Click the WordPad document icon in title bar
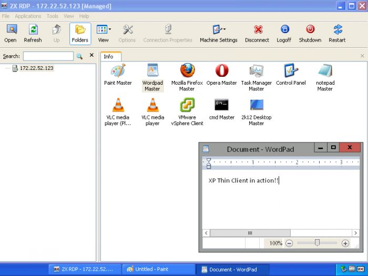 point(206,149)
